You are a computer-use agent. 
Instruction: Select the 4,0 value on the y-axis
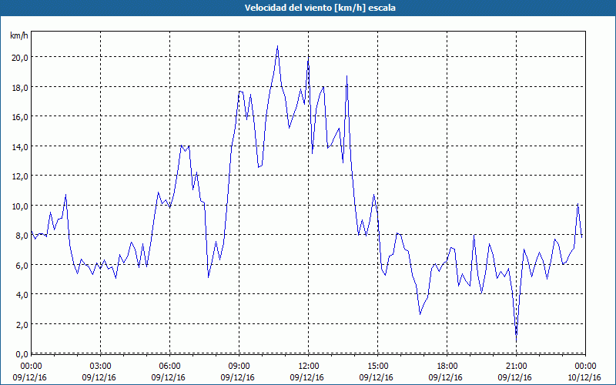(x=22, y=295)
